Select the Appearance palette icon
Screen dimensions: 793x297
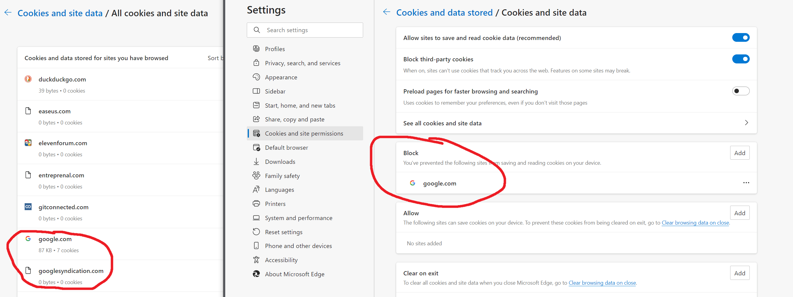pyautogui.click(x=256, y=77)
